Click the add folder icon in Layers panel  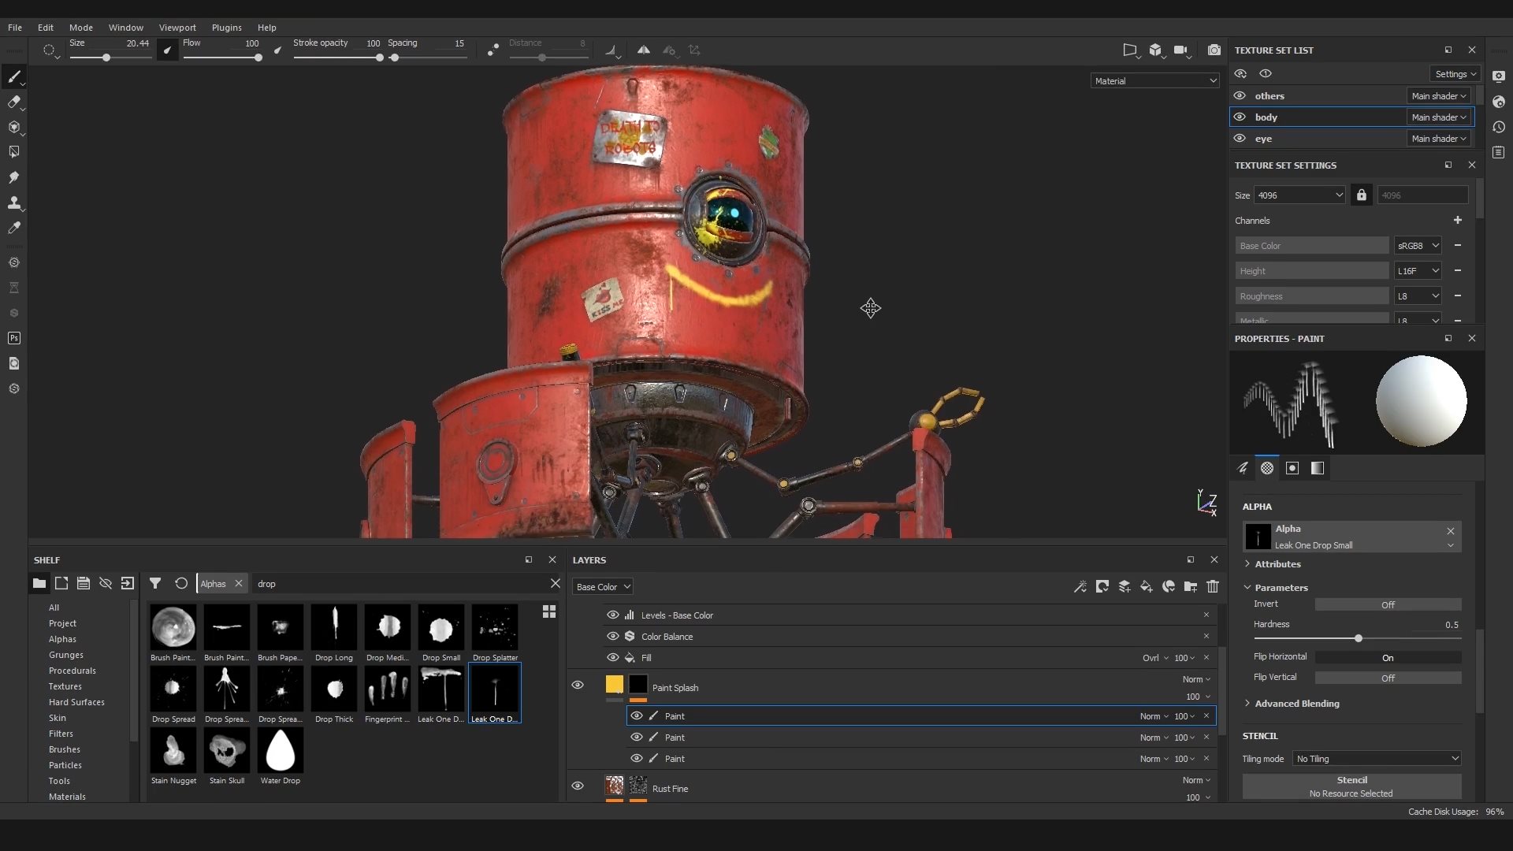point(1191,586)
